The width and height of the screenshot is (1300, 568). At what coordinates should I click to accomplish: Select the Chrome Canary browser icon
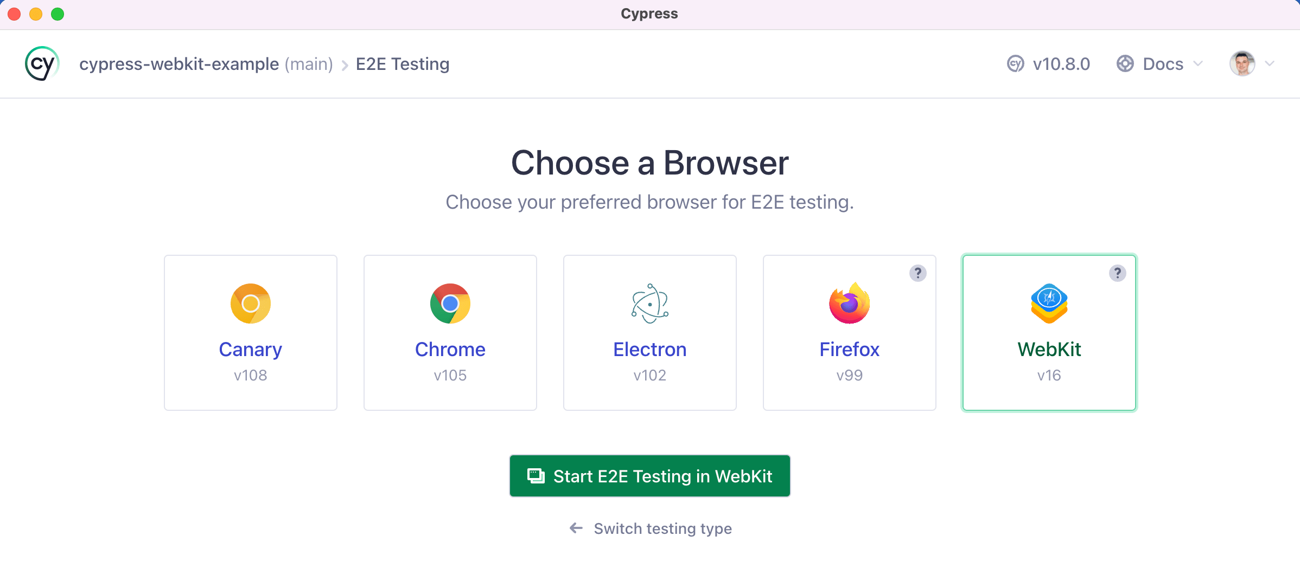(x=250, y=304)
